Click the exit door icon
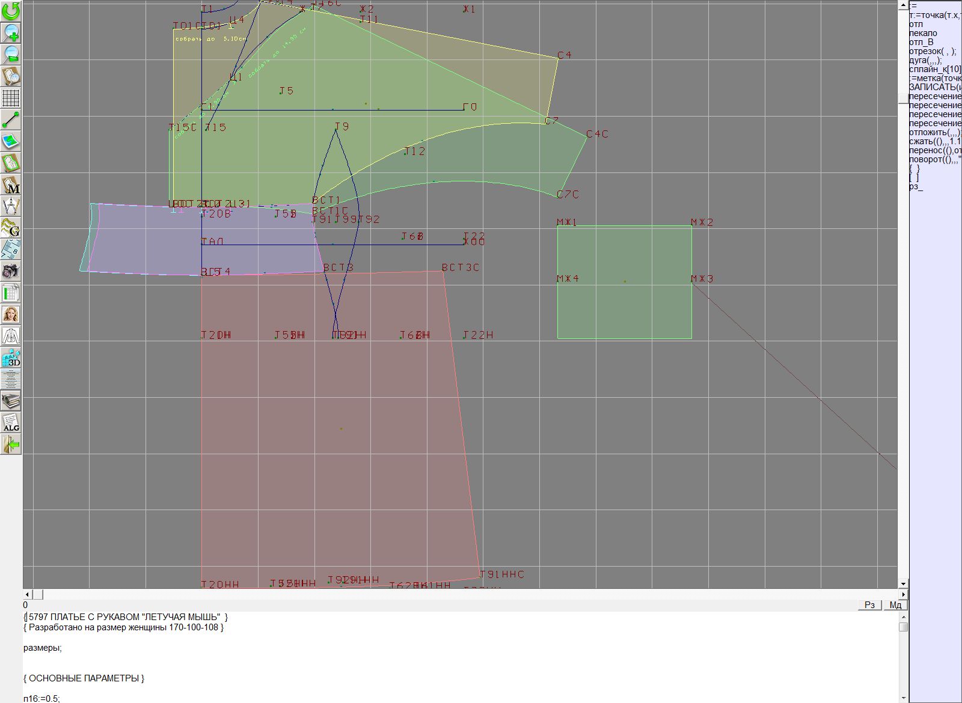The height and width of the screenshot is (703, 962). 11,444
